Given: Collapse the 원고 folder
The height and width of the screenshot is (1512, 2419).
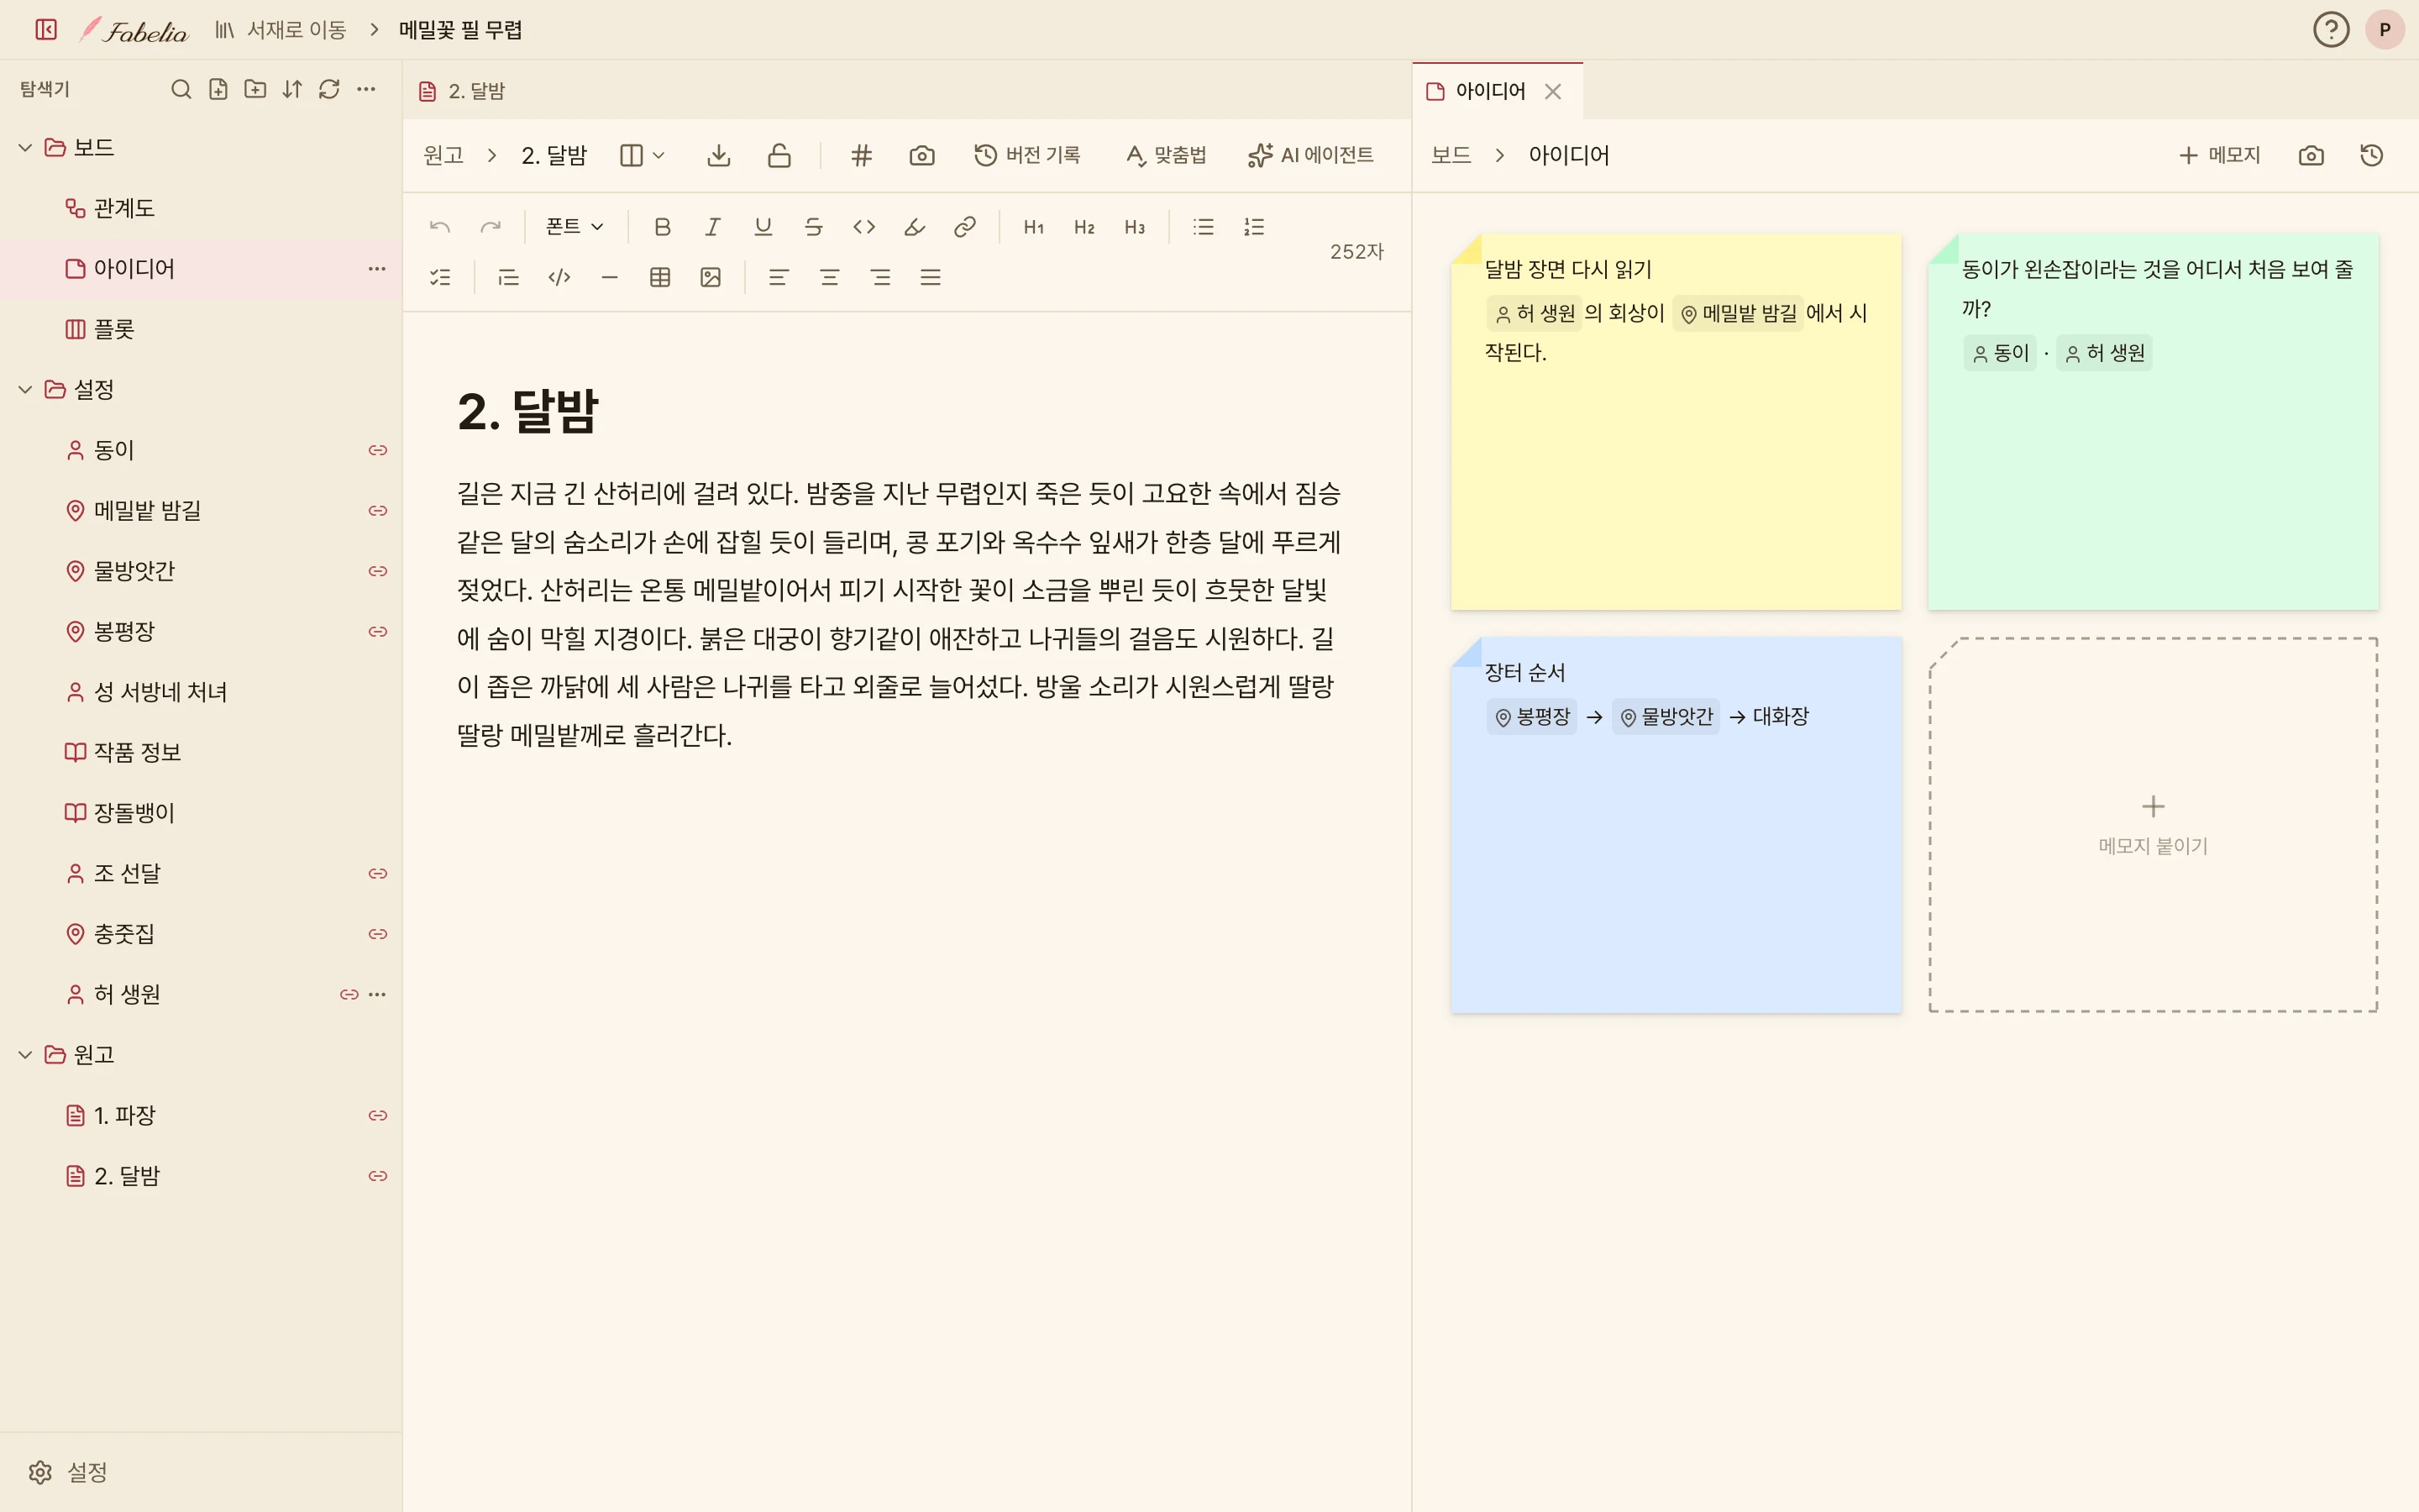Looking at the screenshot, I should [x=25, y=1055].
